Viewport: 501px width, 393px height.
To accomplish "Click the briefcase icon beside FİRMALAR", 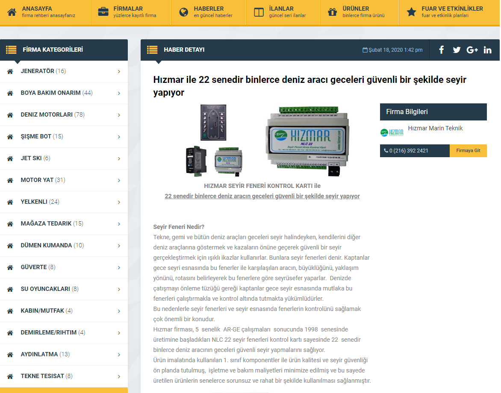I will [x=103, y=12].
